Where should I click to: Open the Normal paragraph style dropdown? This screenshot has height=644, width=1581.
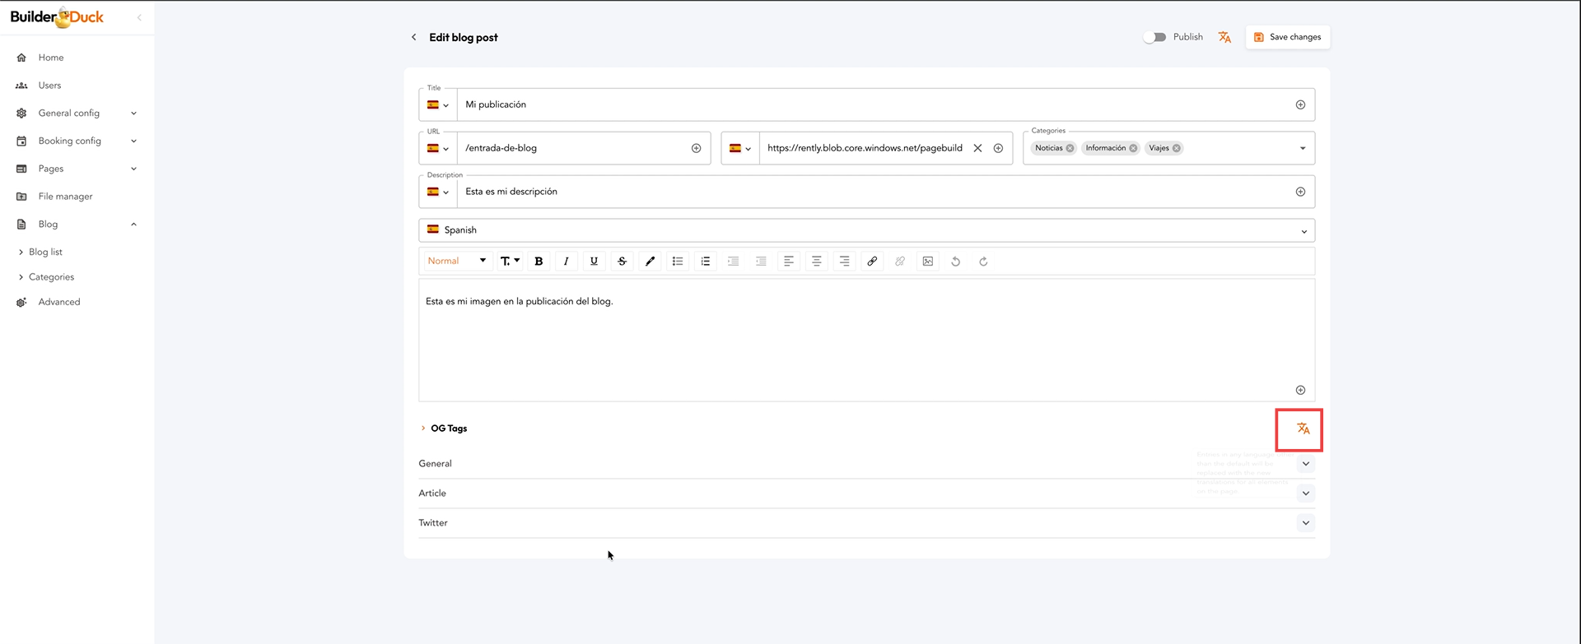point(456,261)
